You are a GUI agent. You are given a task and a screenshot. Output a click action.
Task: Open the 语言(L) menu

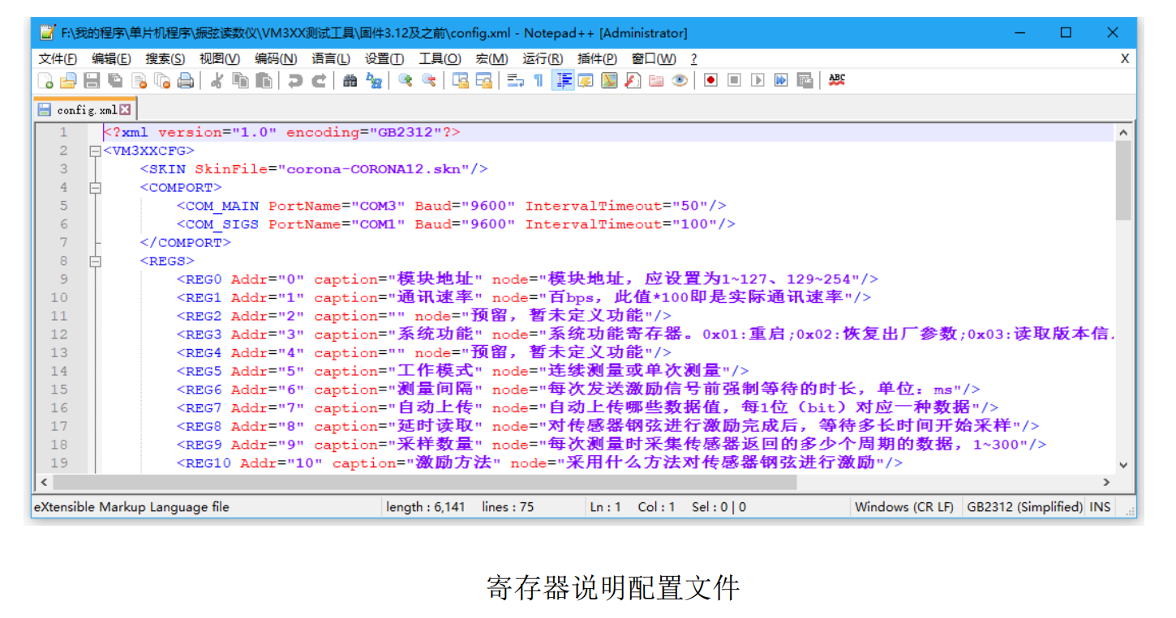pos(331,58)
